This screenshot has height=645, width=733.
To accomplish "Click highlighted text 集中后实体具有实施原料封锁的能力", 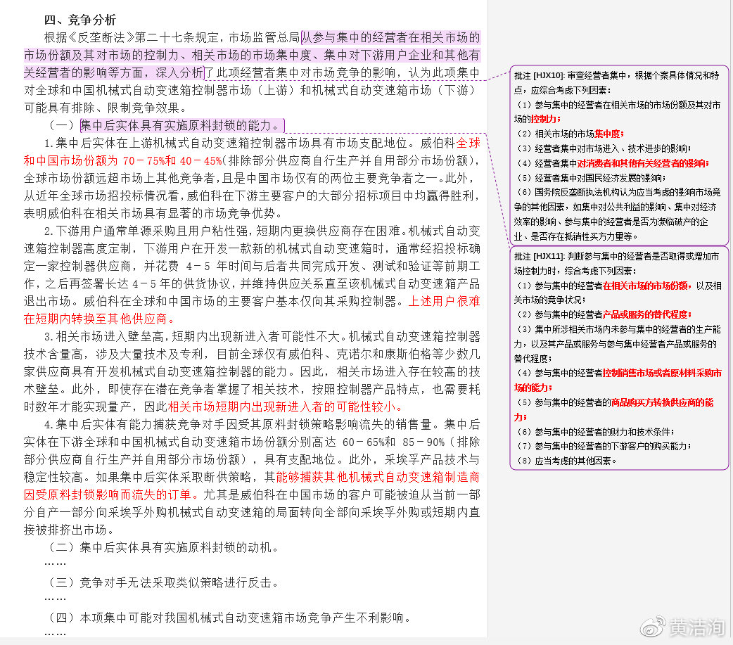I will point(181,126).
